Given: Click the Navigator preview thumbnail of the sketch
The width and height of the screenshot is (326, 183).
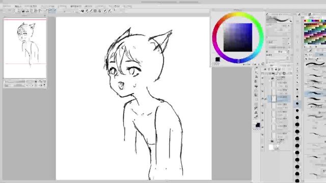Looking at the screenshot, I should click(25, 48).
